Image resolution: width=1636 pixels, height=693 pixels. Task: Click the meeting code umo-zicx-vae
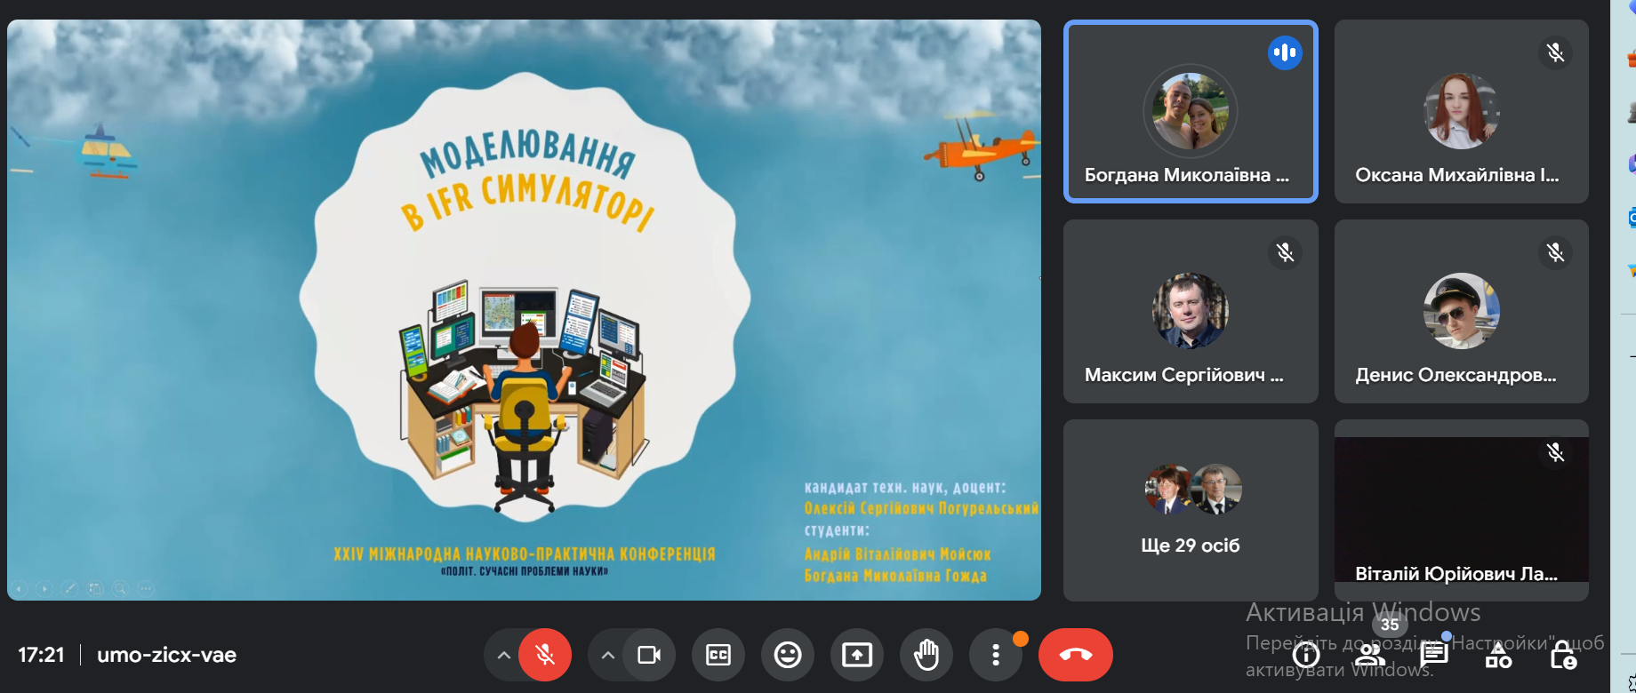(166, 655)
